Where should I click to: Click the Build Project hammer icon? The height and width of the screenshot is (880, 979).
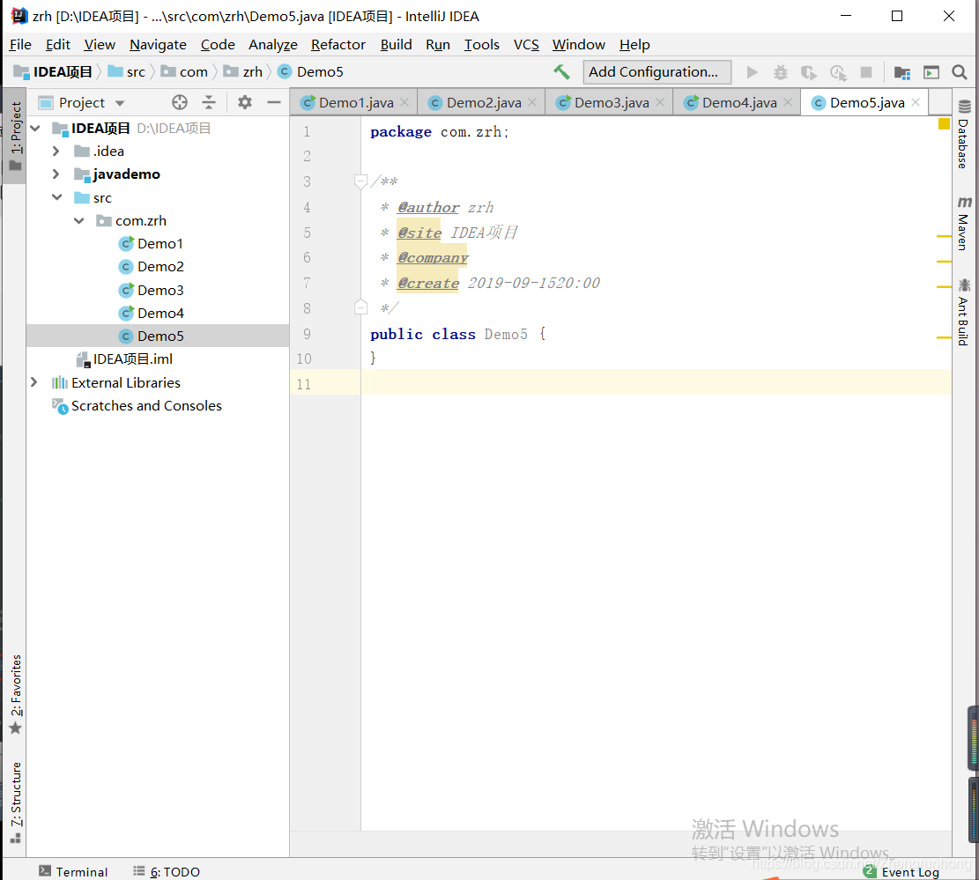point(561,72)
